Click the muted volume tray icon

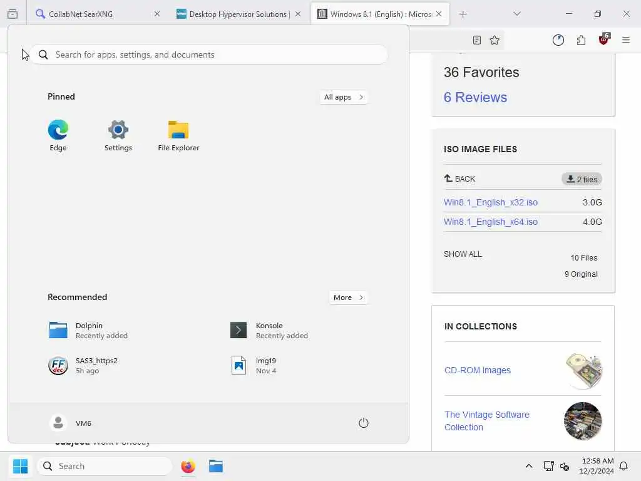(x=565, y=466)
